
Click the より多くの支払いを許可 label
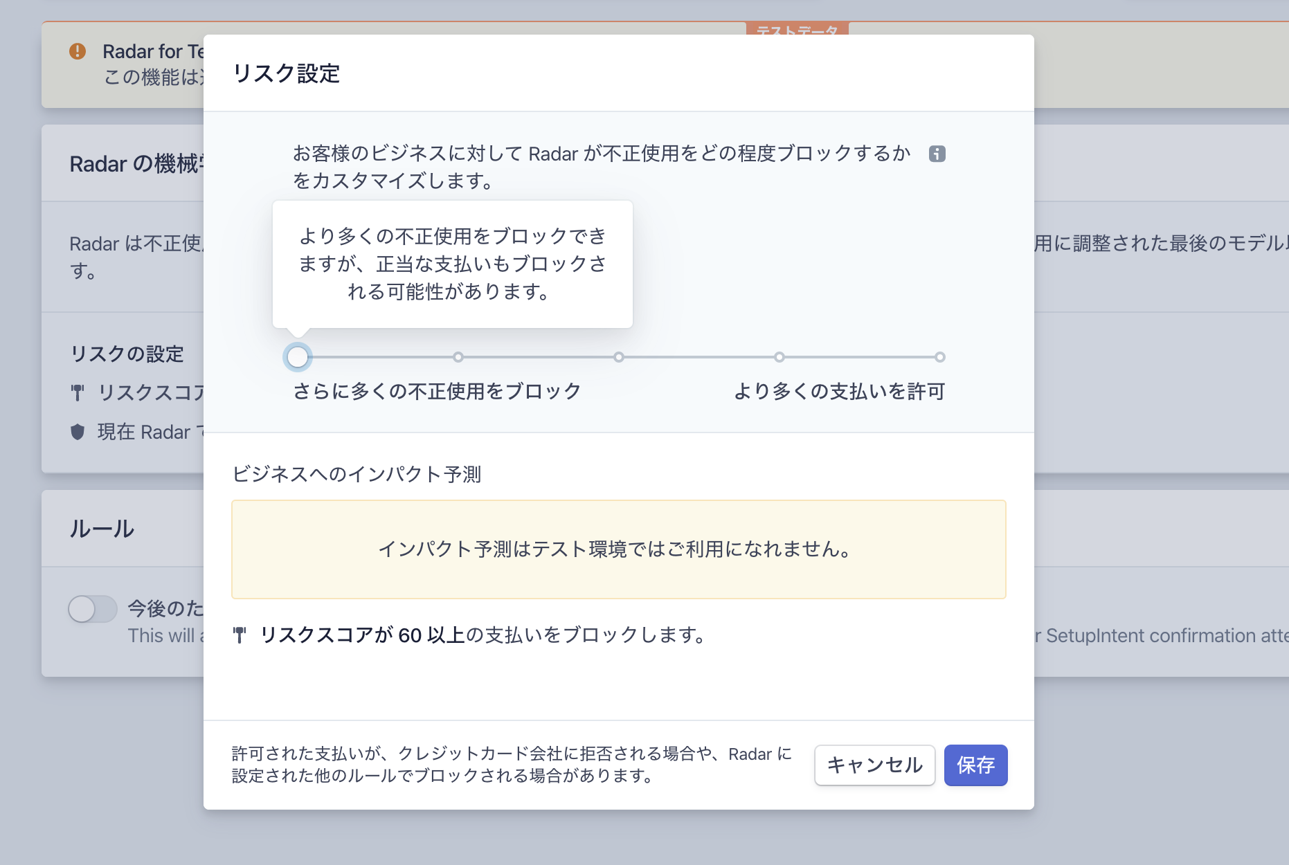pyautogui.click(x=840, y=392)
